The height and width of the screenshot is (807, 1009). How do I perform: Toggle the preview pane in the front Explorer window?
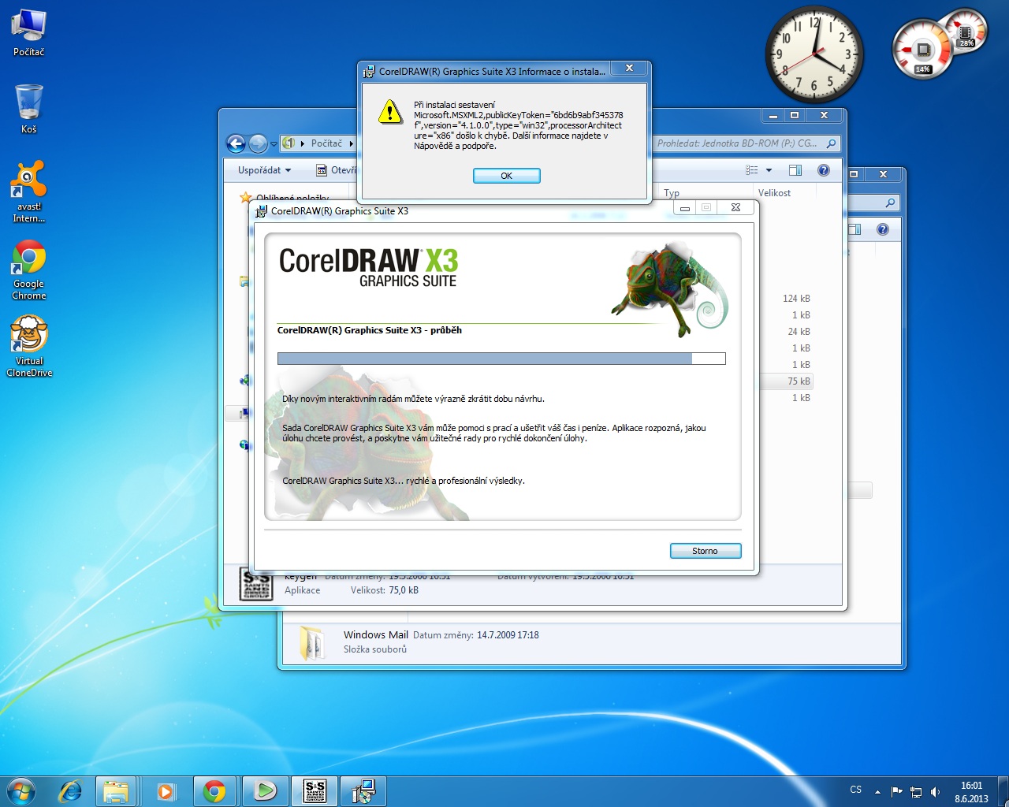[795, 170]
